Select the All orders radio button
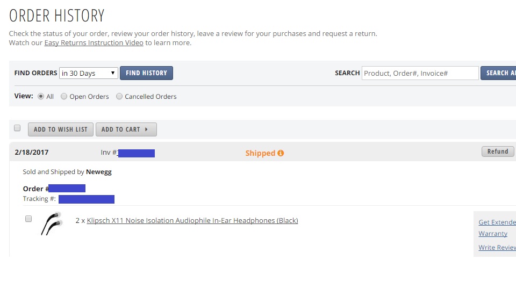516x303 pixels. (x=41, y=96)
